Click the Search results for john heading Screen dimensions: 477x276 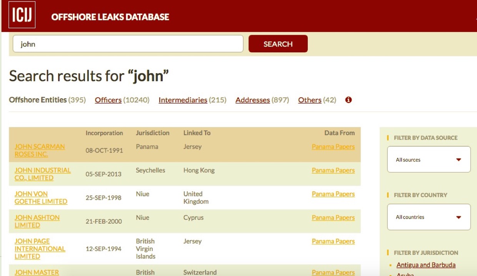89,76
